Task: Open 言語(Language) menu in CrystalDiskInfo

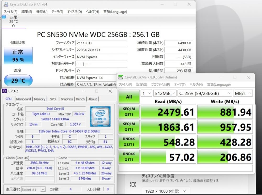Action: (115, 12)
